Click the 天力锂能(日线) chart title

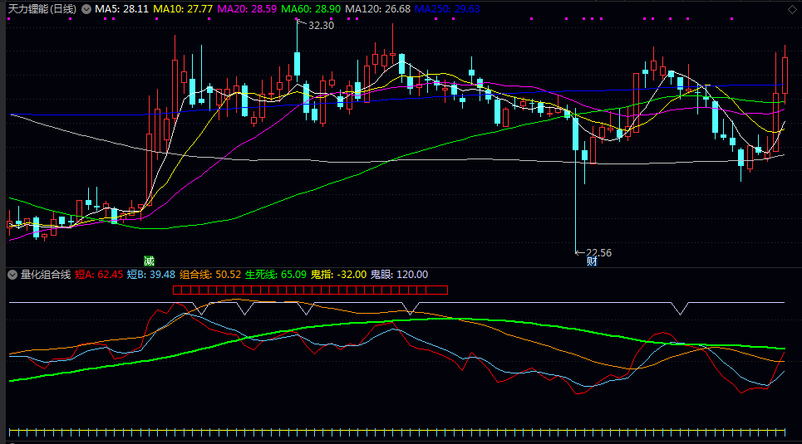point(42,9)
